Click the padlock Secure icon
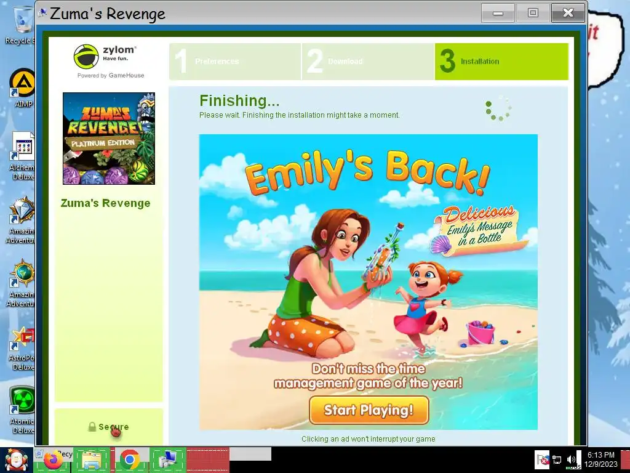 coord(92,427)
